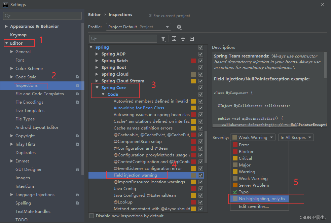Select @ComponentScan setup inspection
This screenshot has width=331, height=223.
(138, 142)
